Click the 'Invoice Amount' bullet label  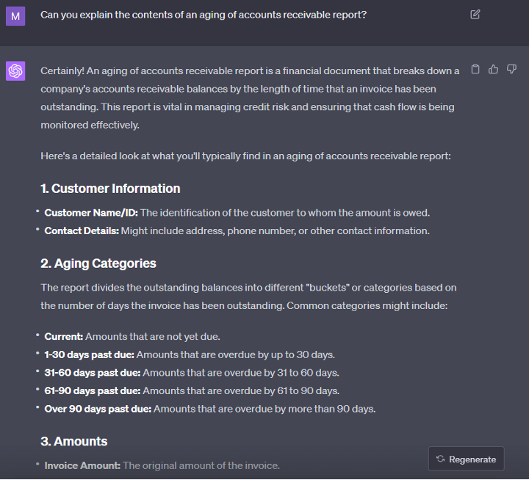[x=82, y=465]
